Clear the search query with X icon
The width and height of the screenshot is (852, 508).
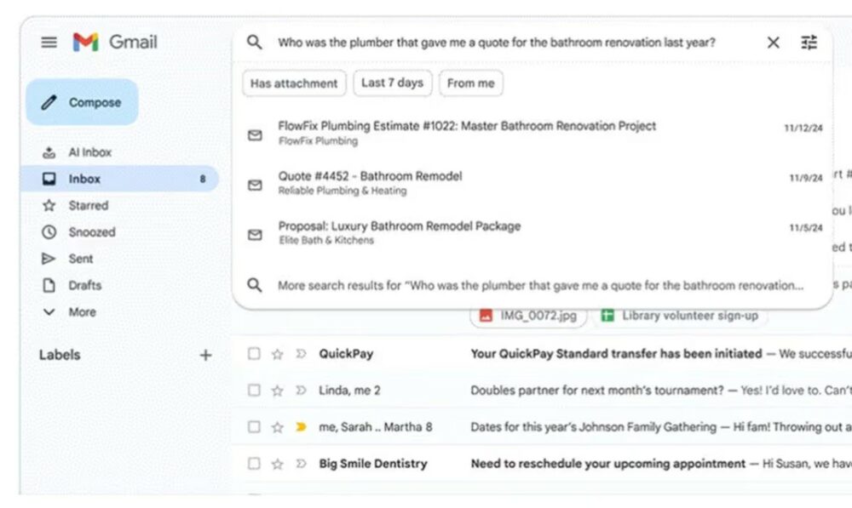[773, 43]
